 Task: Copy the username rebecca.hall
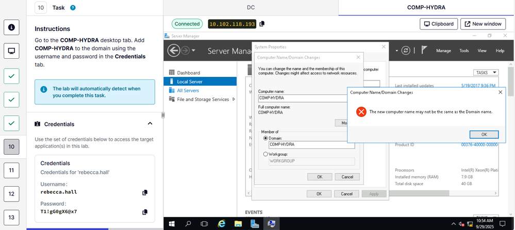[145, 192]
